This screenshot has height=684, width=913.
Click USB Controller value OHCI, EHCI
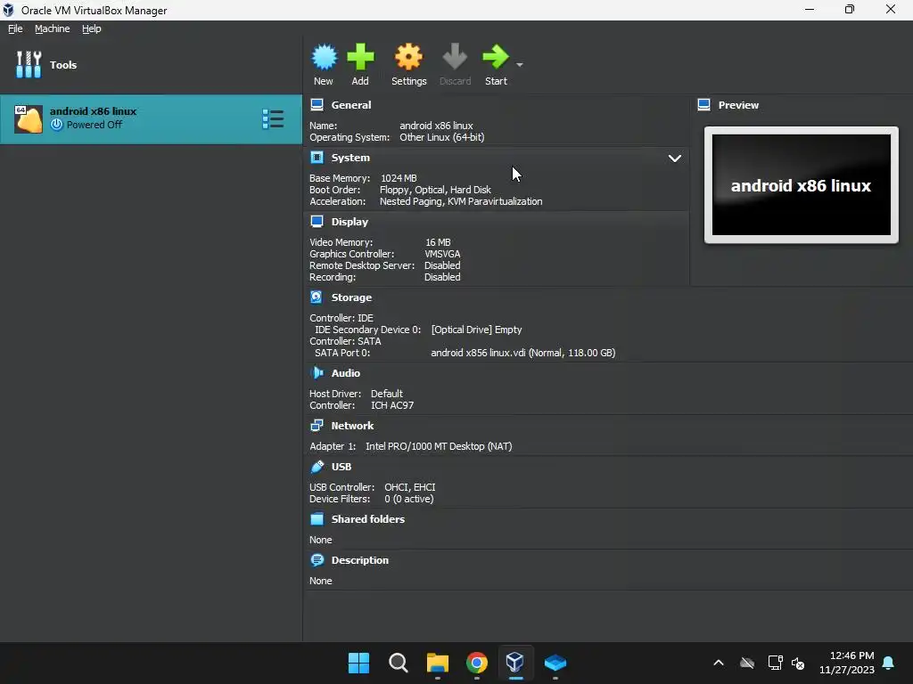410,487
